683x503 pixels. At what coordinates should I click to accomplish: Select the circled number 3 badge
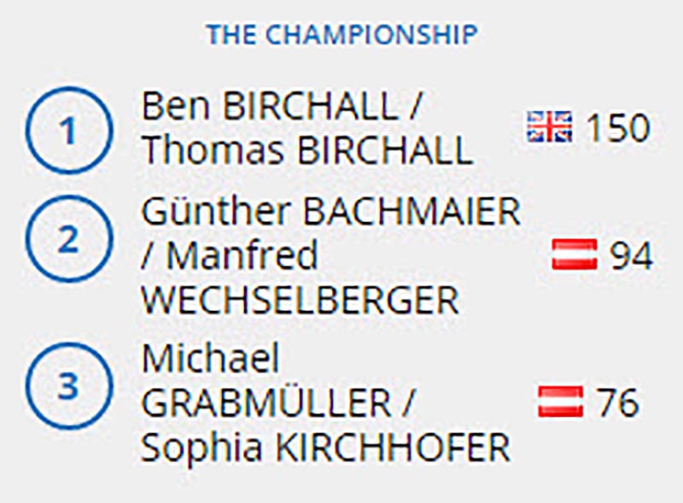tap(68, 386)
